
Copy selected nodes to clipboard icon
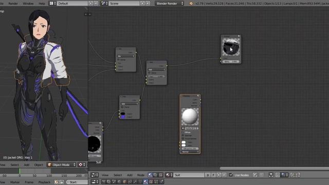pyautogui.click(x=293, y=175)
